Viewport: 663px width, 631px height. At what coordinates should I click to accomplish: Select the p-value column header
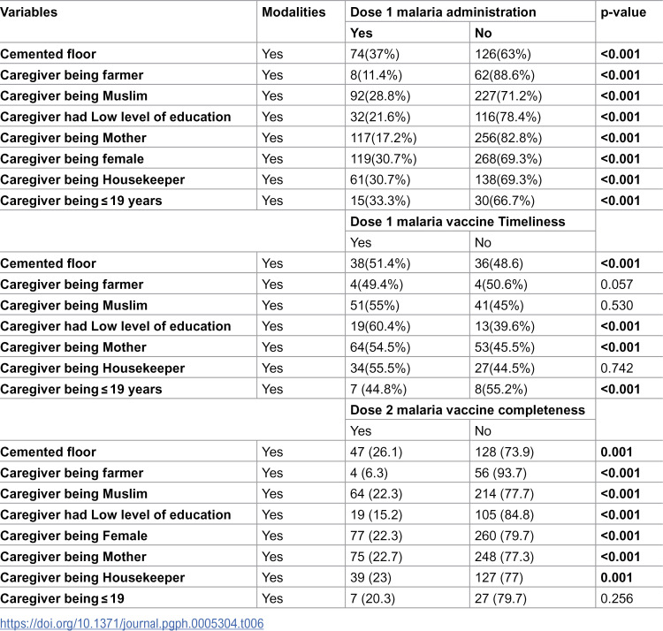623,12
